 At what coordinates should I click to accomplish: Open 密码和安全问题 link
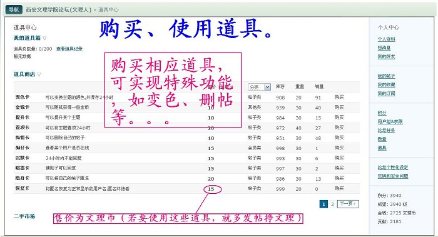pos(393,176)
